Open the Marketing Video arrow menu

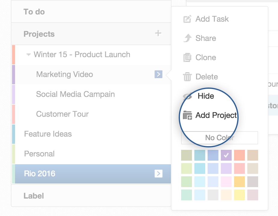click(159, 74)
